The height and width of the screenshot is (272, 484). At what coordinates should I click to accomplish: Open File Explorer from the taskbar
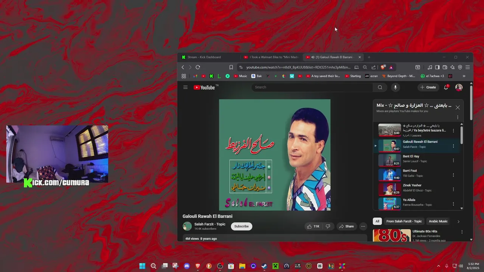tap(242, 266)
